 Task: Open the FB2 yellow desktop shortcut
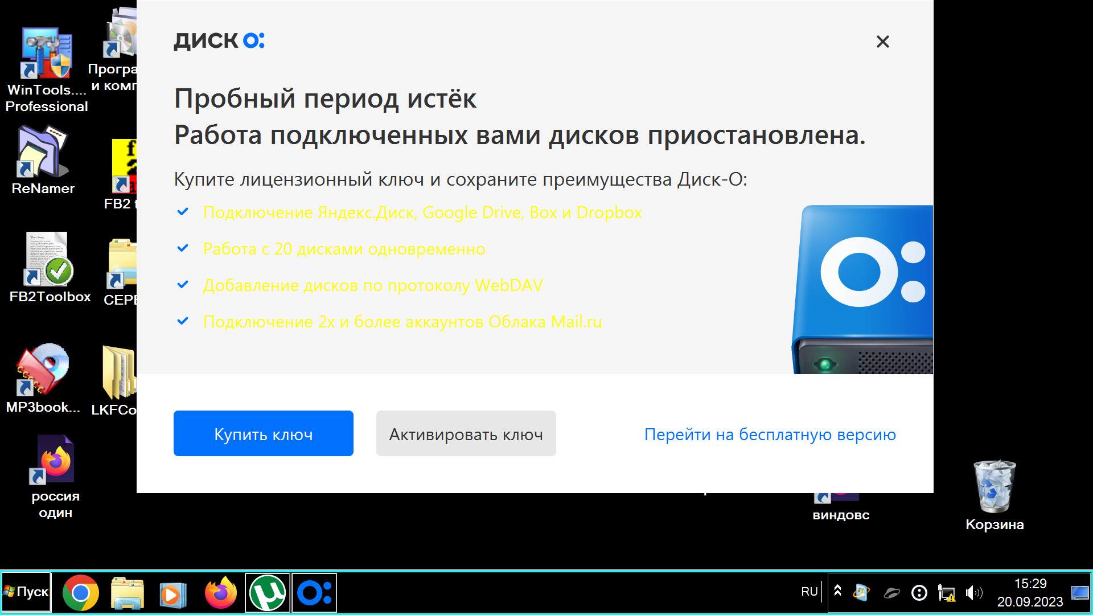(x=122, y=175)
